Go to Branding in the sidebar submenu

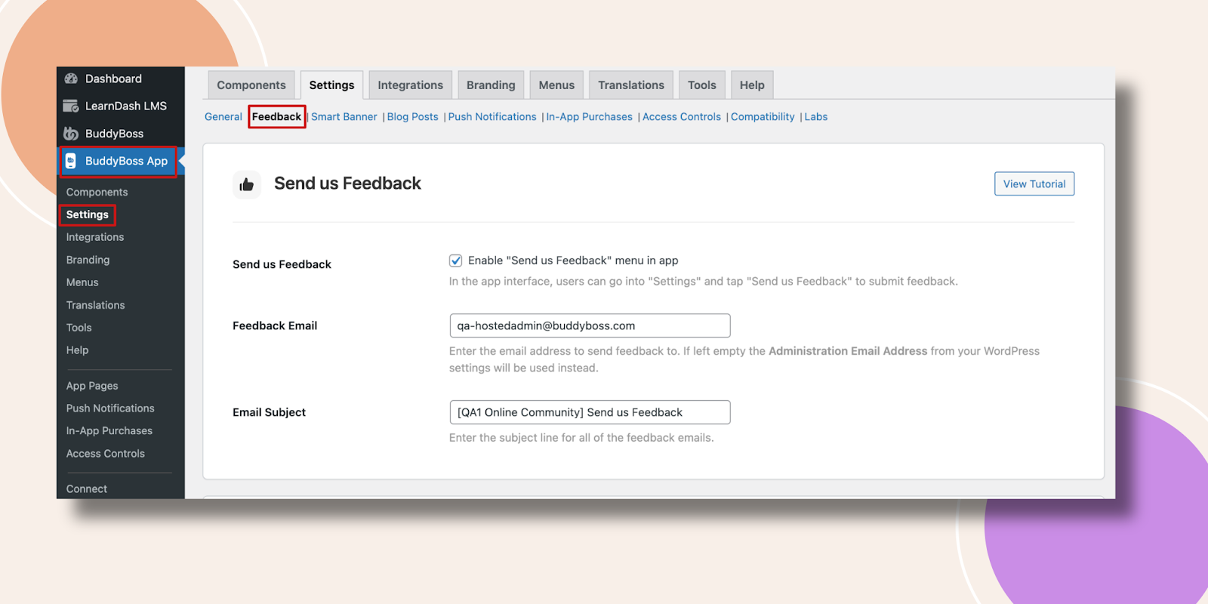tap(88, 260)
